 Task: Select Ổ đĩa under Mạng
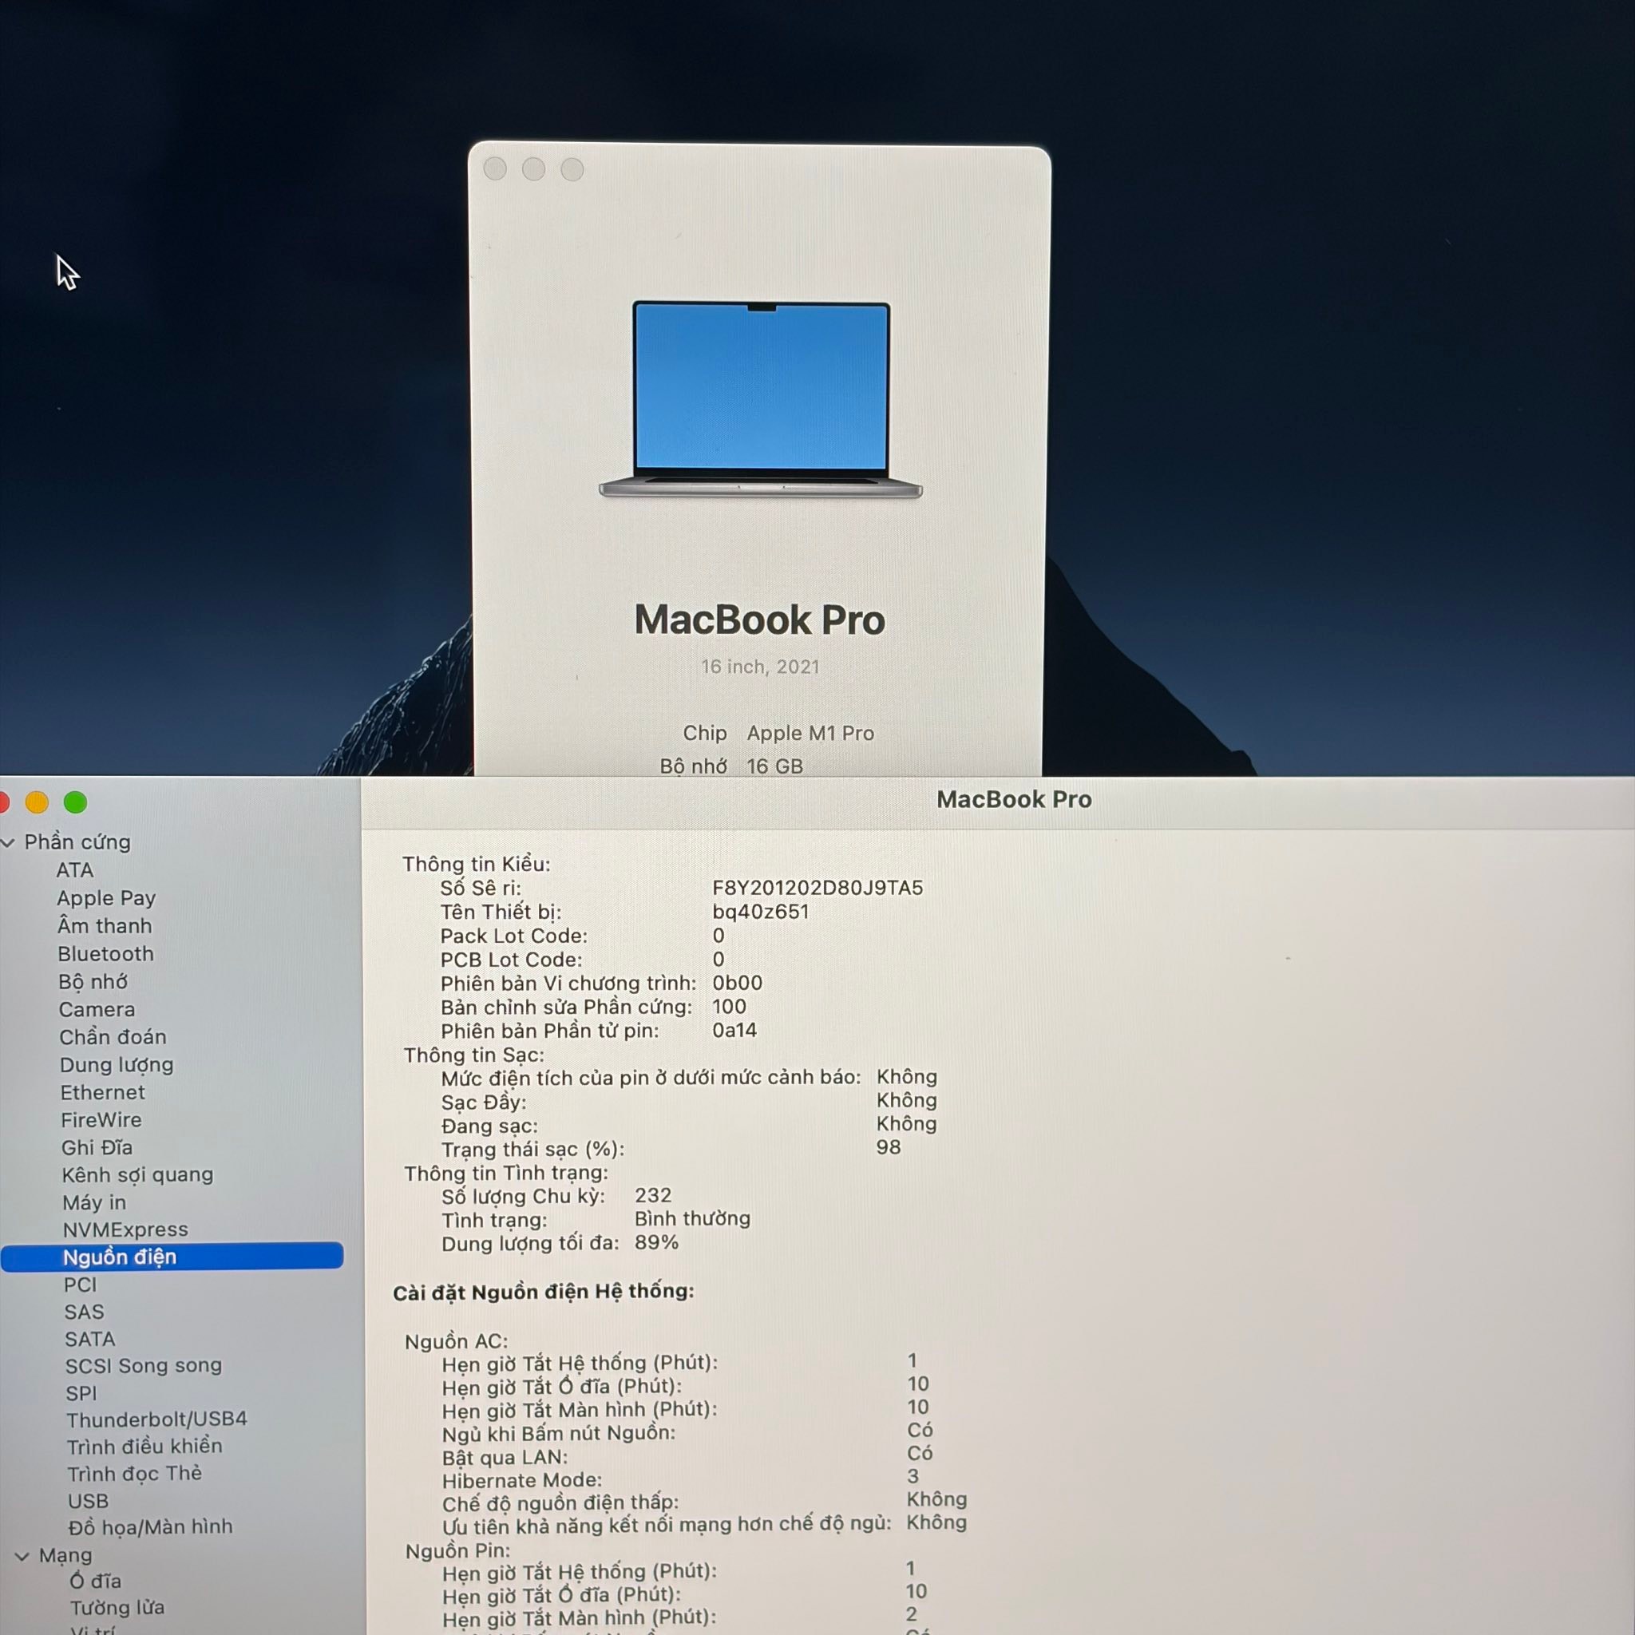[96, 1581]
